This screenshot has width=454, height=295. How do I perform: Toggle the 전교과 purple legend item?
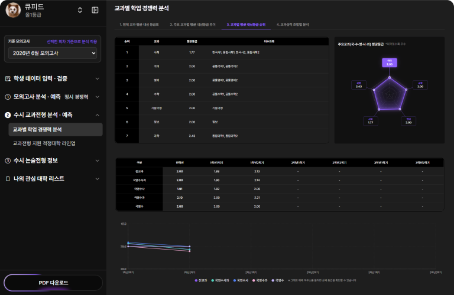[201, 280]
